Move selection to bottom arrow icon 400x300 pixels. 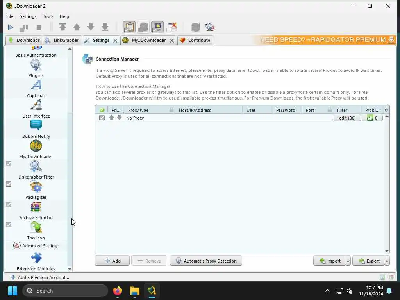pyautogui.click(x=105, y=27)
